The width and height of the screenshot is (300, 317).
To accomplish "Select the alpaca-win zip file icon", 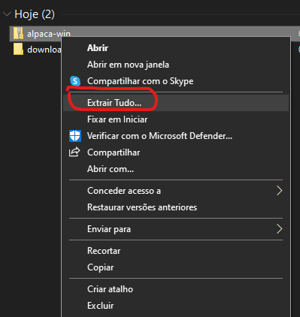I will (18, 33).
